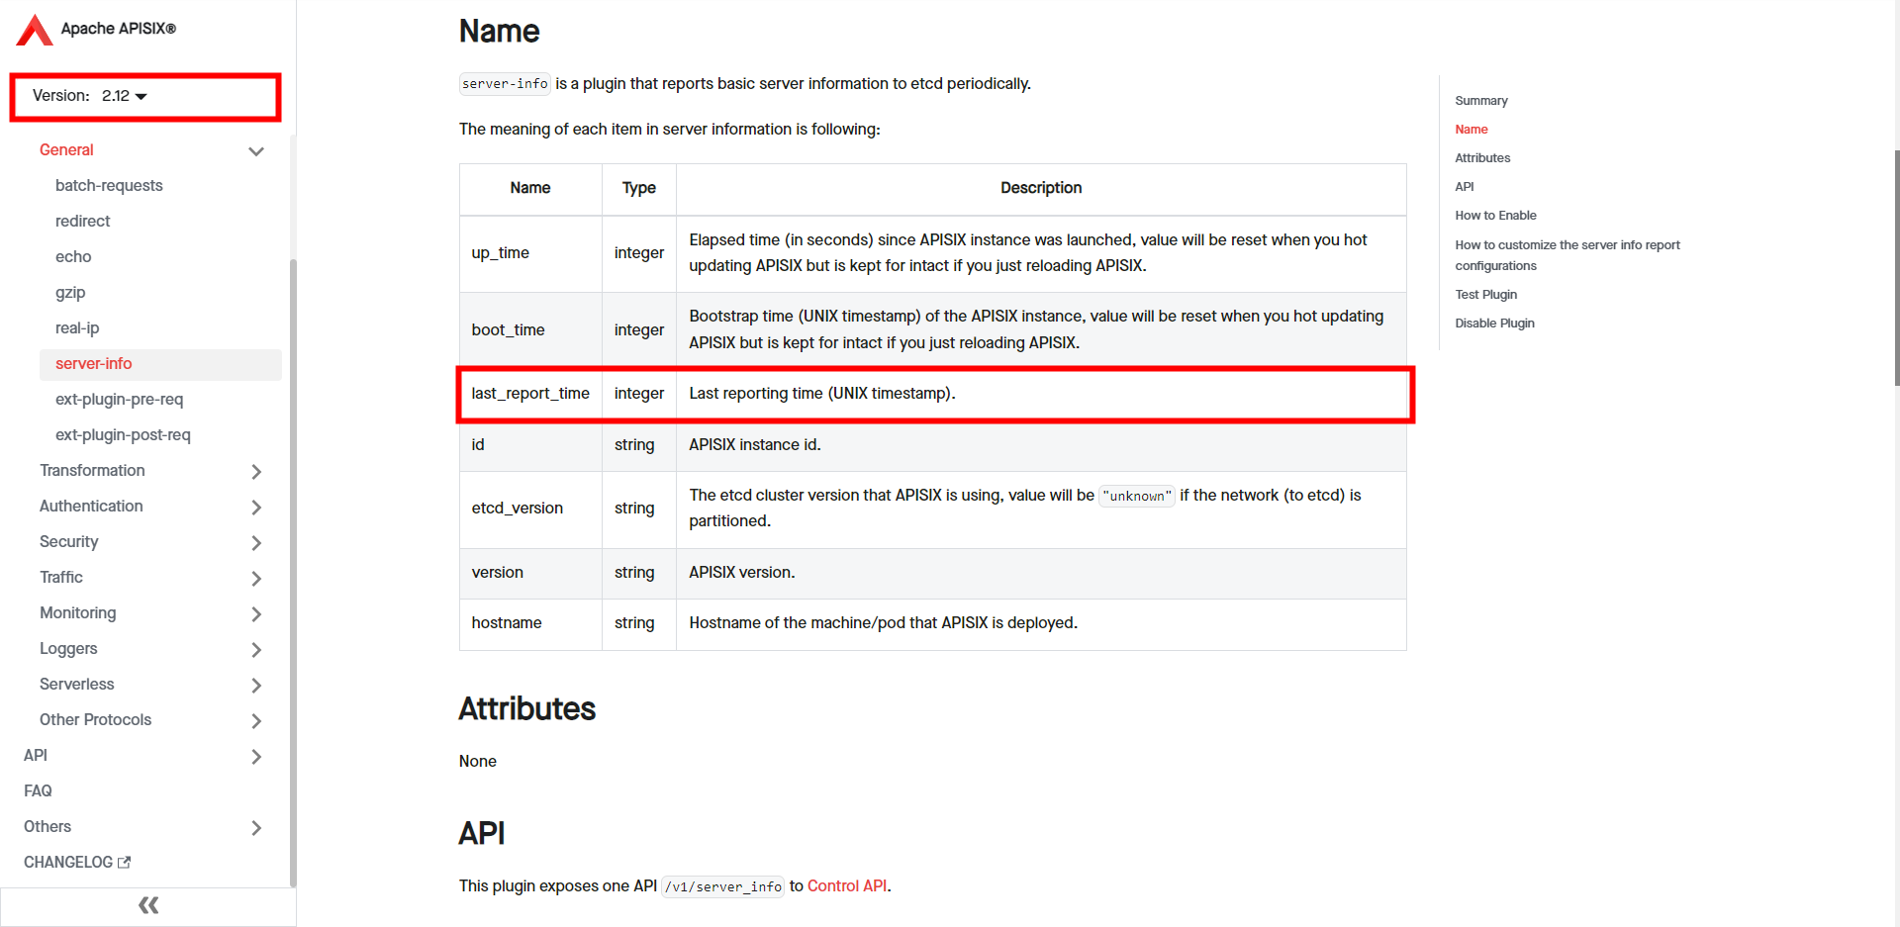
Task: Jump to How to Enable section
Action: click(x=1495, y=216)
